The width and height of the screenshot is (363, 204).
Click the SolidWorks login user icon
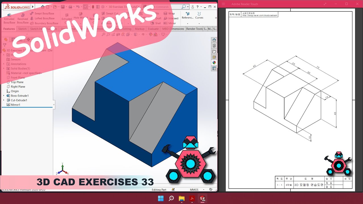[193, 7]
